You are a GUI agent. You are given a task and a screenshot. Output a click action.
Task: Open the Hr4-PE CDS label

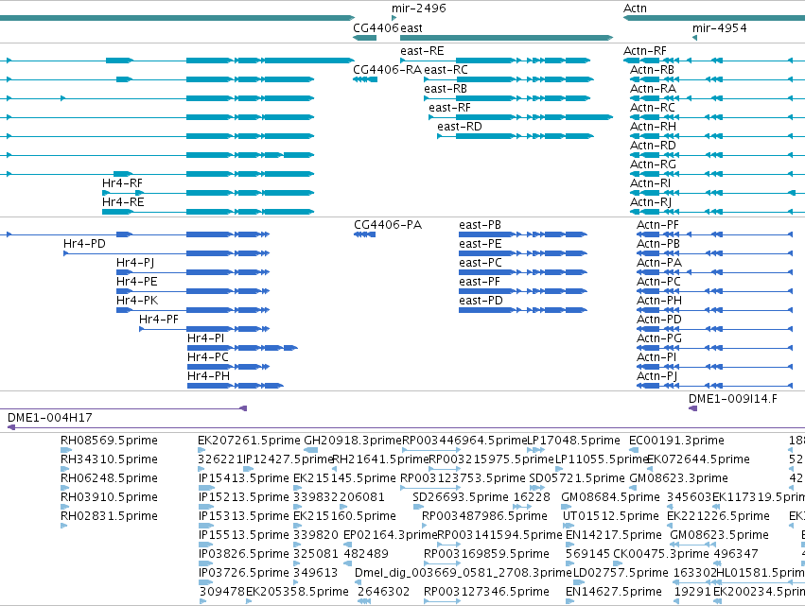(137, 283)
